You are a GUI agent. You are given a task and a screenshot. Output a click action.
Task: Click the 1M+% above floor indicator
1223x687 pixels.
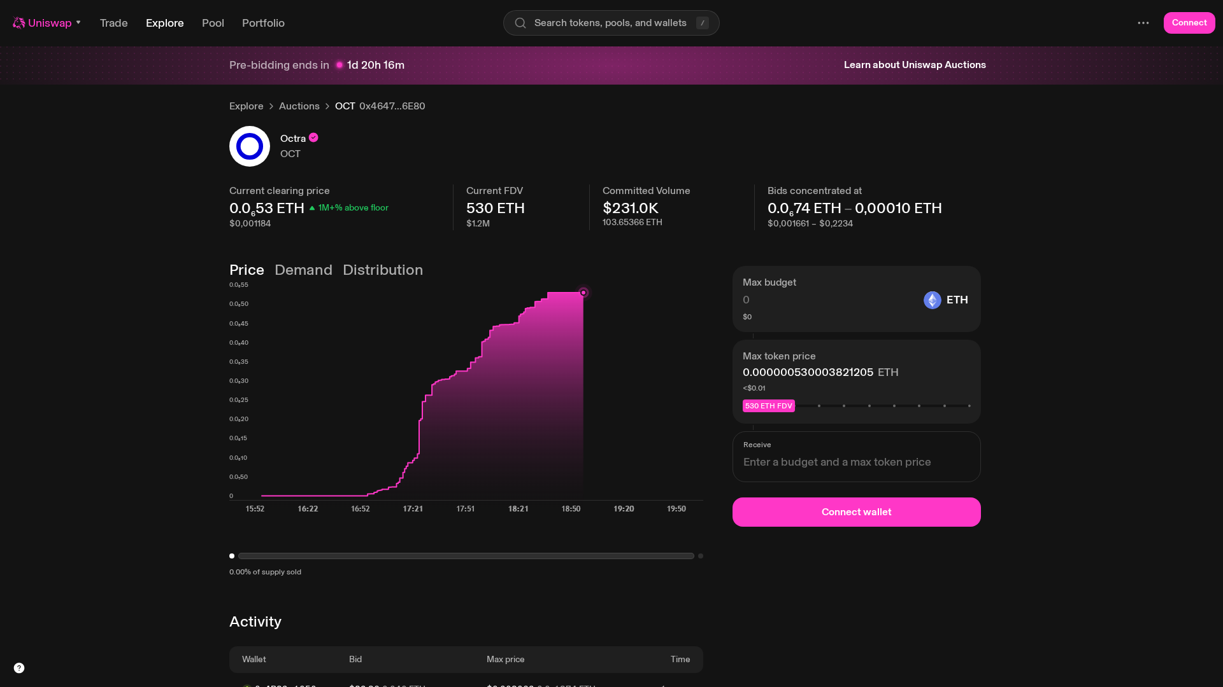tap(349, 208)
